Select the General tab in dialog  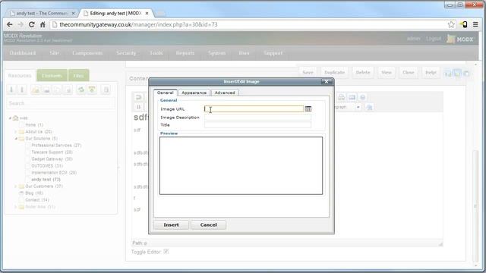(x=165, y=93)
